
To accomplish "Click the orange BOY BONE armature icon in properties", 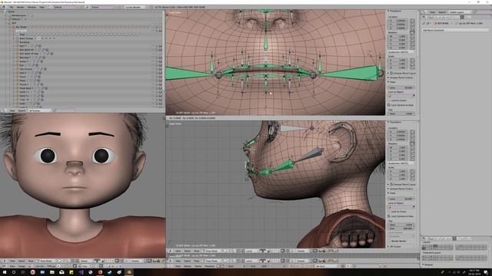I will tap(435, 23).
